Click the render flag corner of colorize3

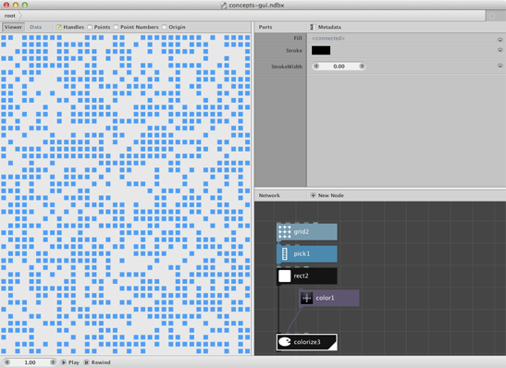pyautogui.click(x=333, y=345)
